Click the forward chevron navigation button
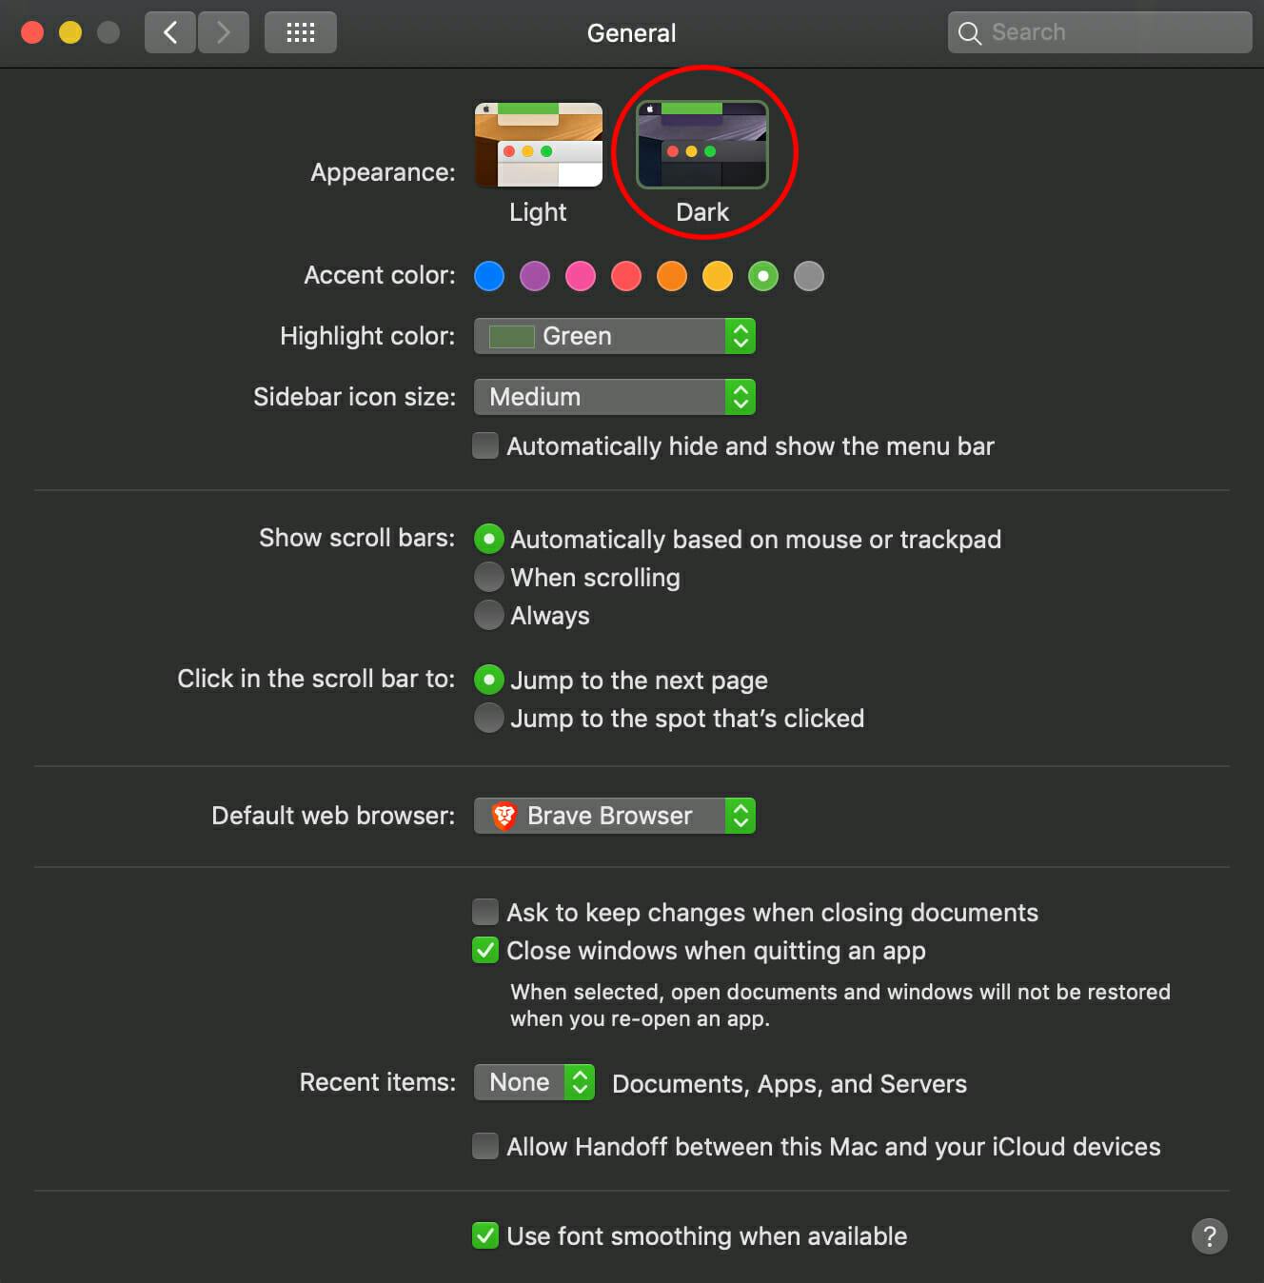The width and height of the screenshot is (1264, 1283). 224,32
